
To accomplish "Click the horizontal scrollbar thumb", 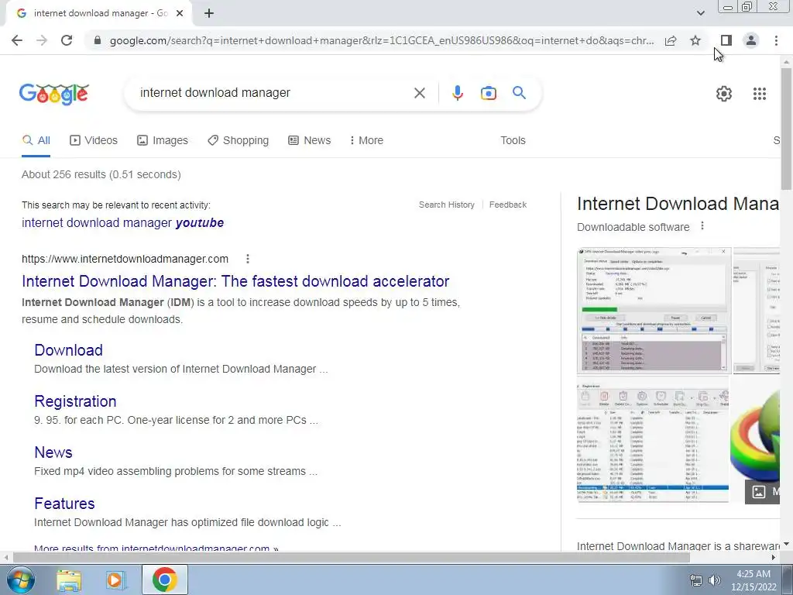I will tap(351, 558).
